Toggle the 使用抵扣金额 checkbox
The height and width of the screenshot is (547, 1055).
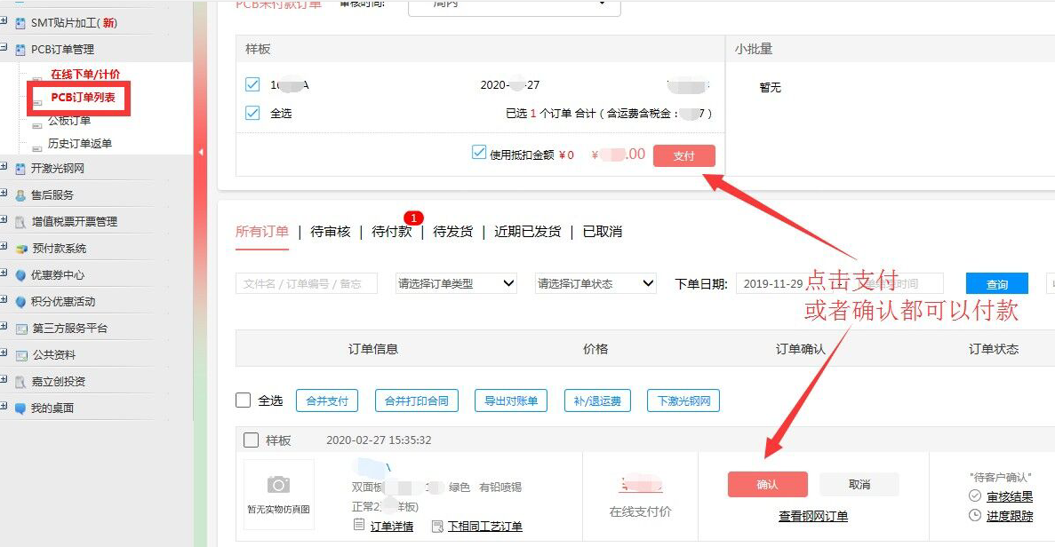point(479,153)
